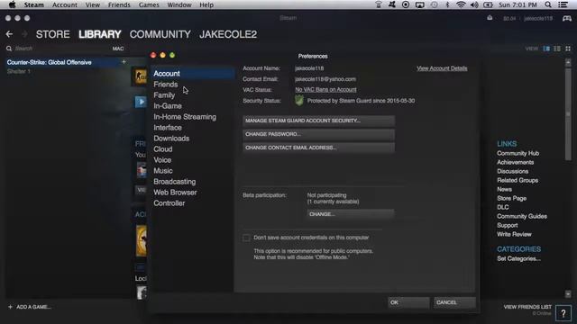Go to the LIBRARY tab
This screenshot has height=324, width=577.
pos(100,34)
